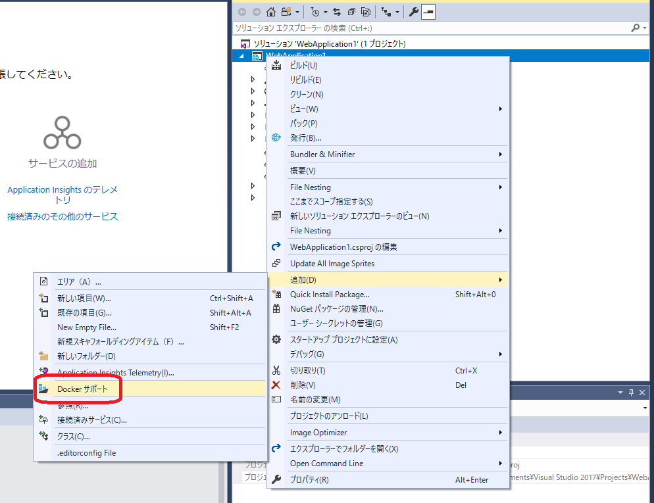Click the Collapse All icon in toolbar

tap(351, 12)
